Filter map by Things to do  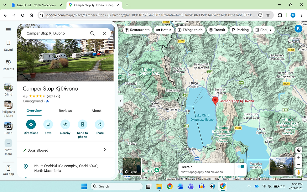(190, 30)
